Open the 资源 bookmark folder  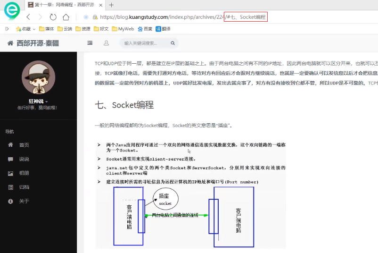click(x=83, y=29)
